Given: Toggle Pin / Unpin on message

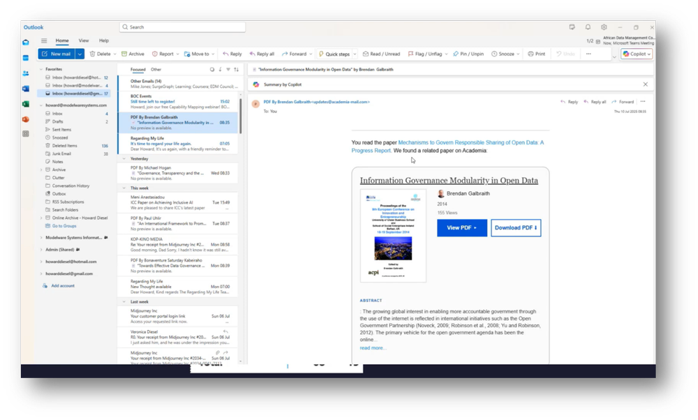Looking at the screenshot, I should click(x=468, y=54).
